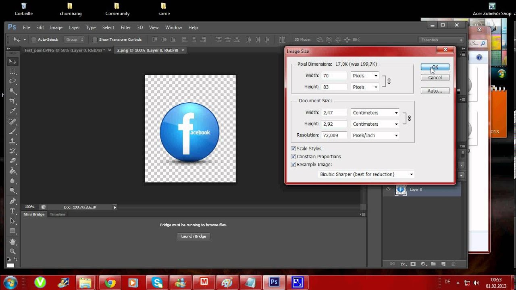The height and width of the screenshot is (290, 516).
Task: Open the document Height Centimeters dropdown
Action: [375, 124]
